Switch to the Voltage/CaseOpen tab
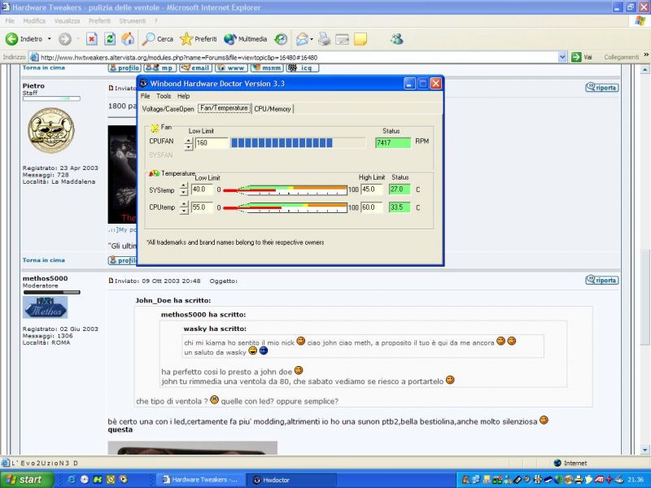Image resolution: width=651 pixels, height=488 pixels. click(168, 109)
